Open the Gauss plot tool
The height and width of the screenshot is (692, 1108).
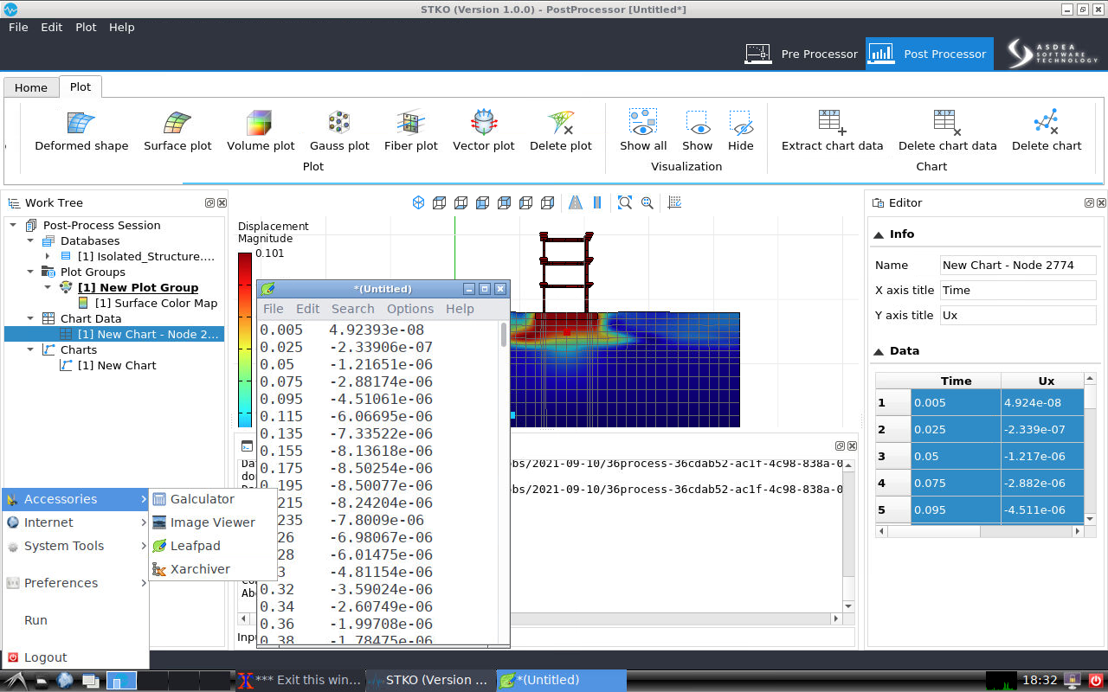pos(339,124)
